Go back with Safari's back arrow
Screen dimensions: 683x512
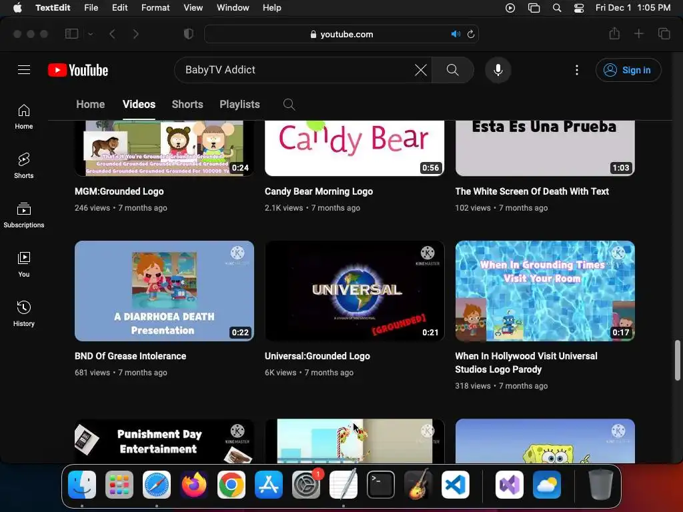(x=112, y=34)
